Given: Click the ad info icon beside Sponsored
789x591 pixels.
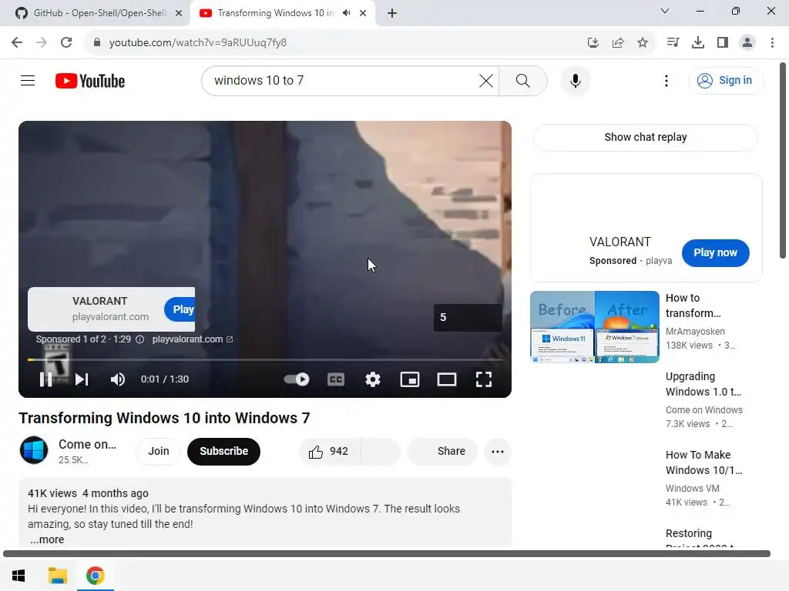Looking at the screenshot, I should [x=140, y=339].
